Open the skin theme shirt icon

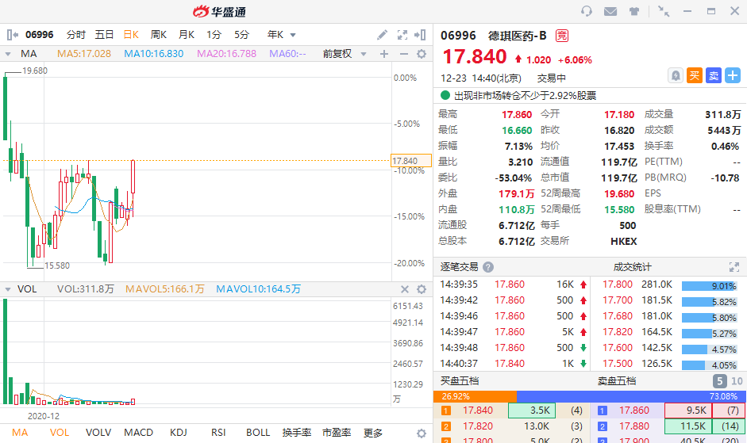point(634,11)
